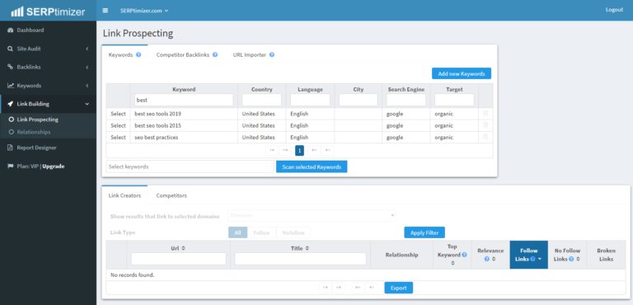Go to last page in results pager
This screenshot has height=305, width=633.
pyautogui.click(x=372, y=288)
